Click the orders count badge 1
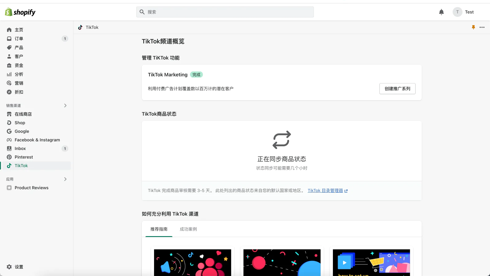This screenshot has height=276, width=490. (65, 39)
